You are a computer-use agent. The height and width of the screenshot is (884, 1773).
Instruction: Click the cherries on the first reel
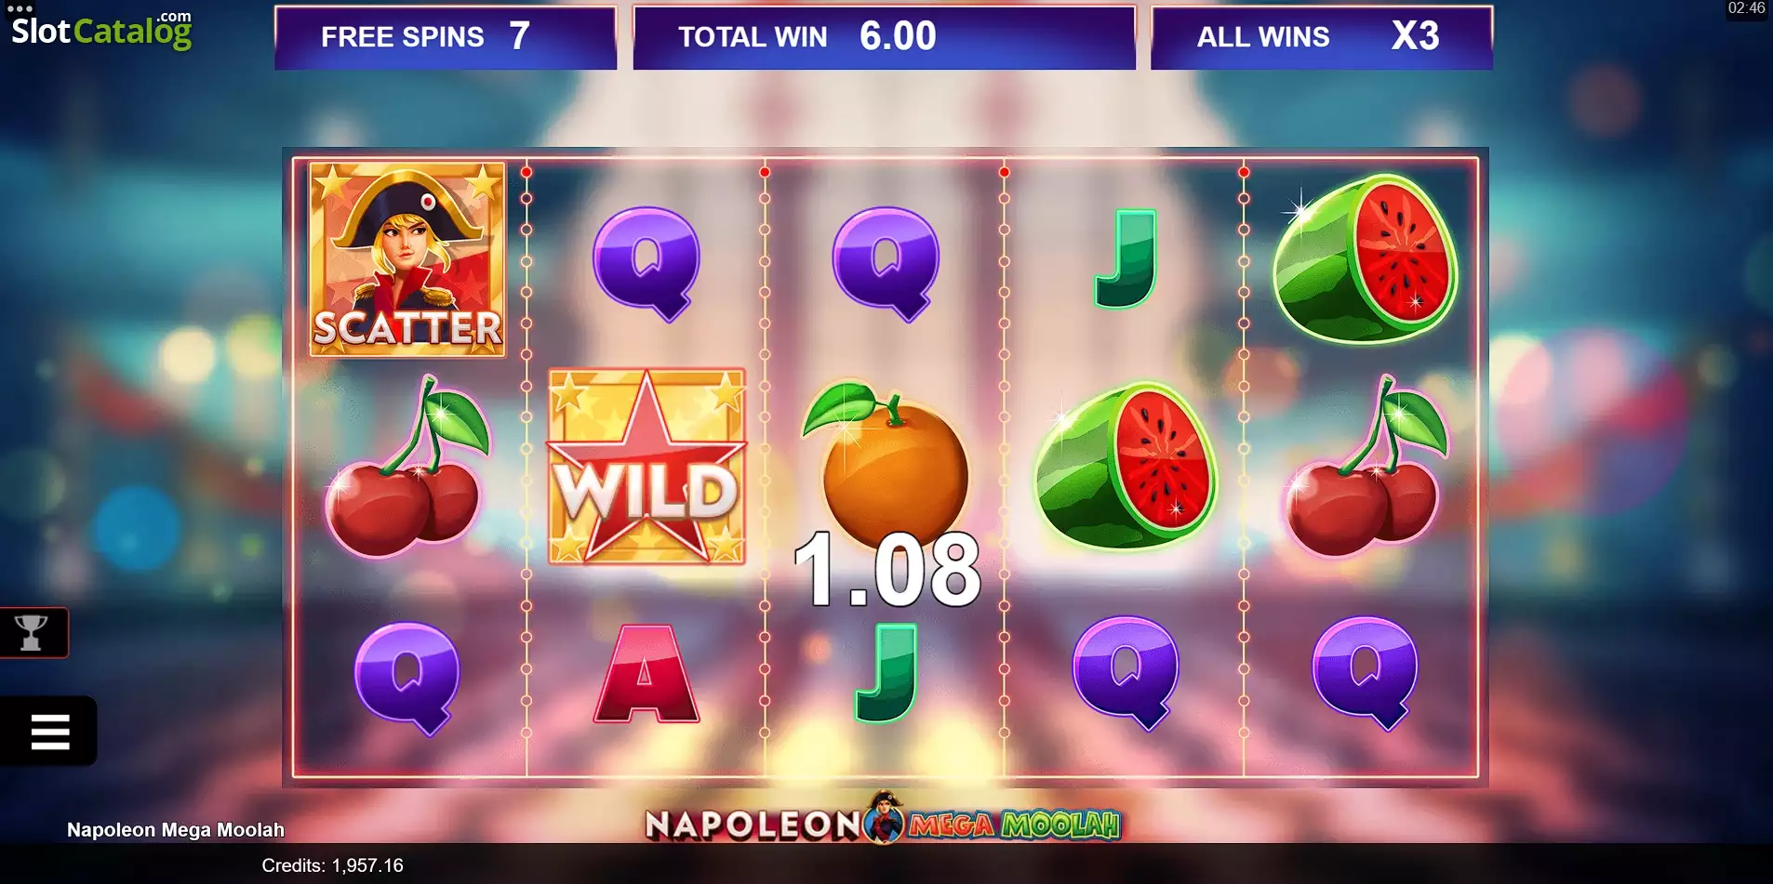pos(407,467)
